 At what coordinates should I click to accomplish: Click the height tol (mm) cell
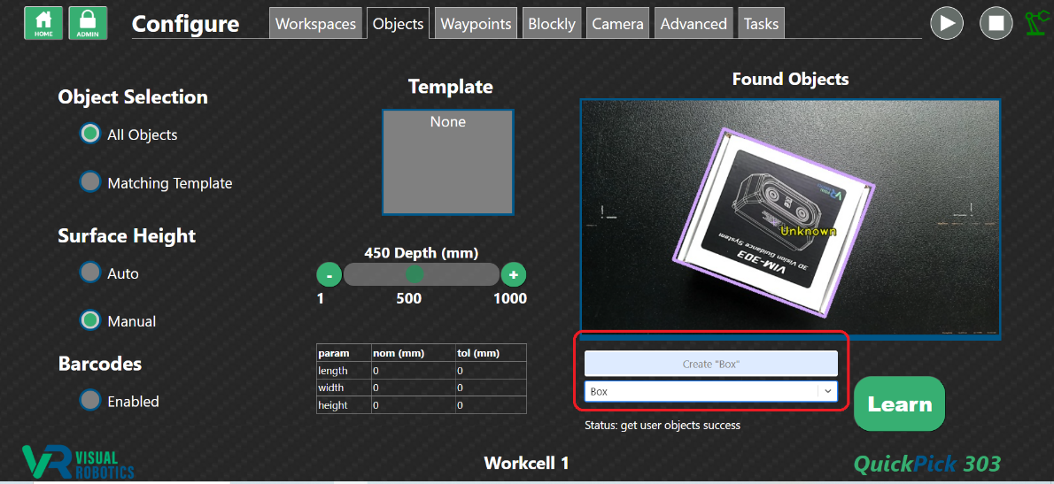[x=490, y=404]
